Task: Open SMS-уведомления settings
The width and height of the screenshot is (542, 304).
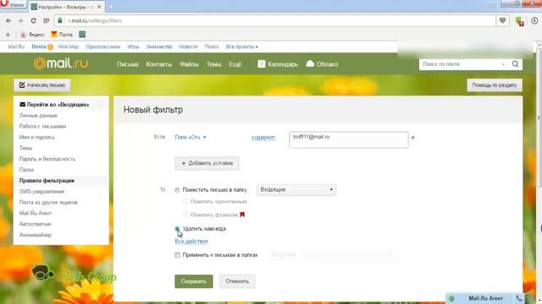Action: coord(41,192)
